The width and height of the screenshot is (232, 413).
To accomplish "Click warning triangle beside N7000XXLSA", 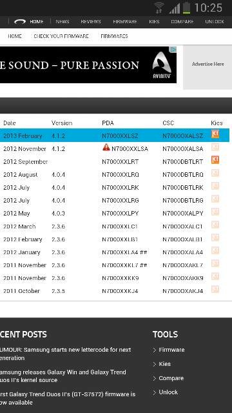I will 106,147.
